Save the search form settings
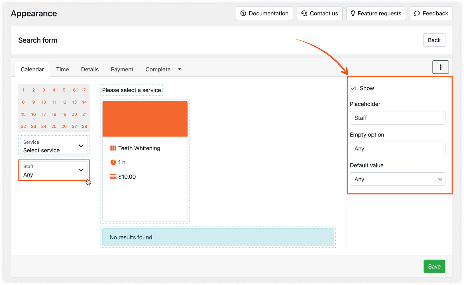 point(434,266)
